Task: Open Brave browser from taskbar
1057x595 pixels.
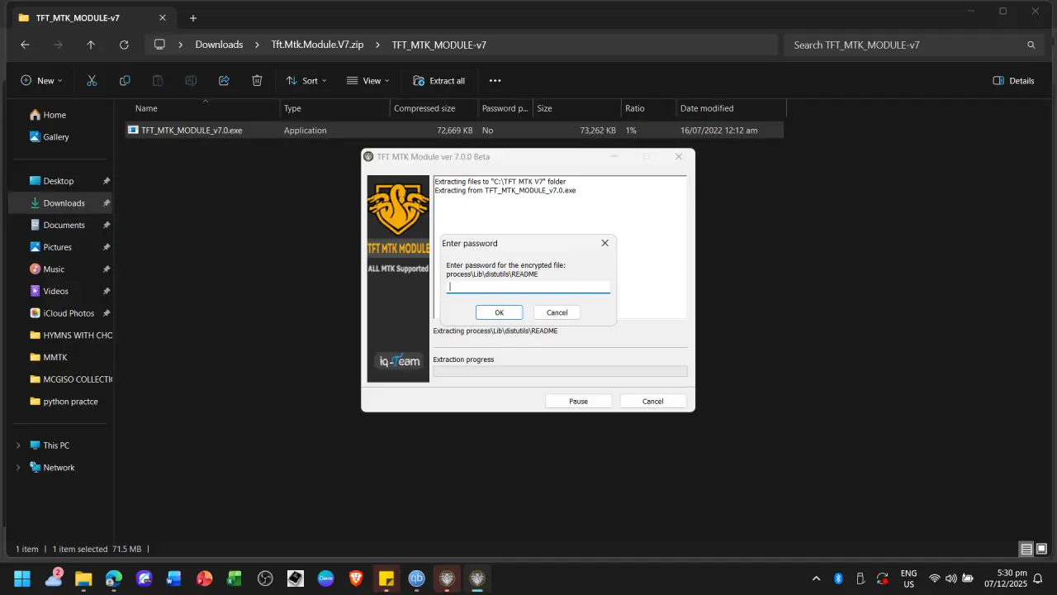Action: point(356,578)
